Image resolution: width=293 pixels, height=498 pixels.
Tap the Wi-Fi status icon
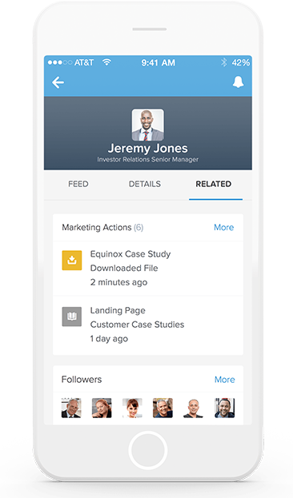pyautogui.click(x=106, y=62)
